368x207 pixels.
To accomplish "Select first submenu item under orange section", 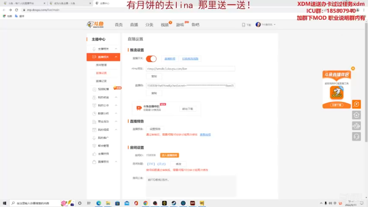I will click(101, 65).
